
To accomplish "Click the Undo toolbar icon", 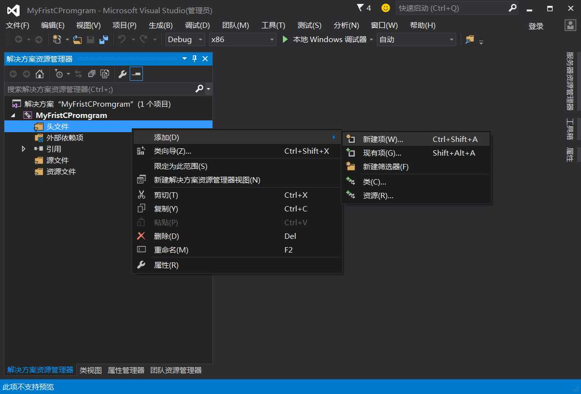I will click(x=122, y=39).
